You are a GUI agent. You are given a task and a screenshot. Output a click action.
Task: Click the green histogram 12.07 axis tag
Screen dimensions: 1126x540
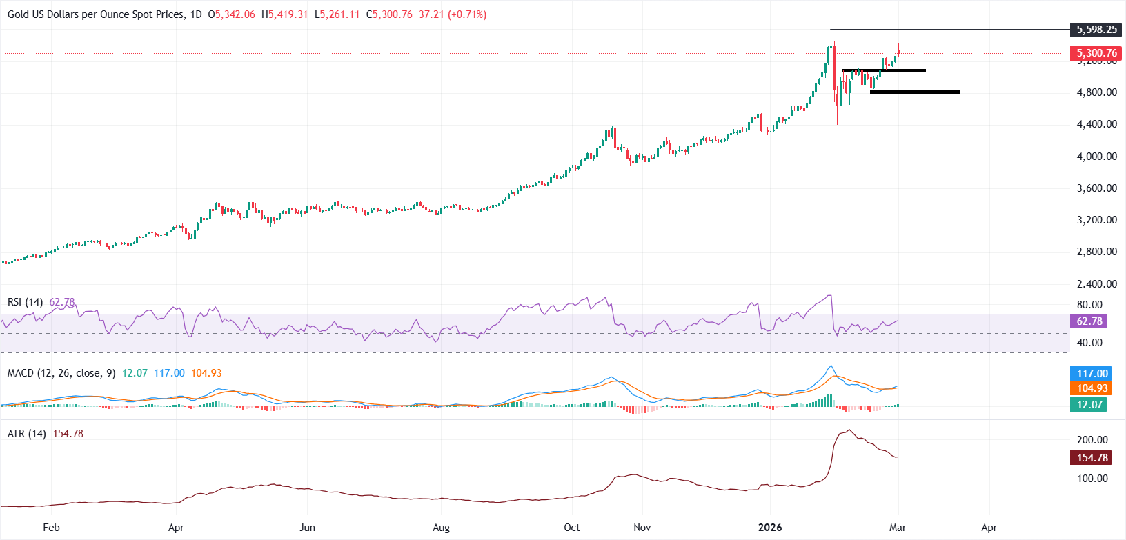(x=1089, y=405)
